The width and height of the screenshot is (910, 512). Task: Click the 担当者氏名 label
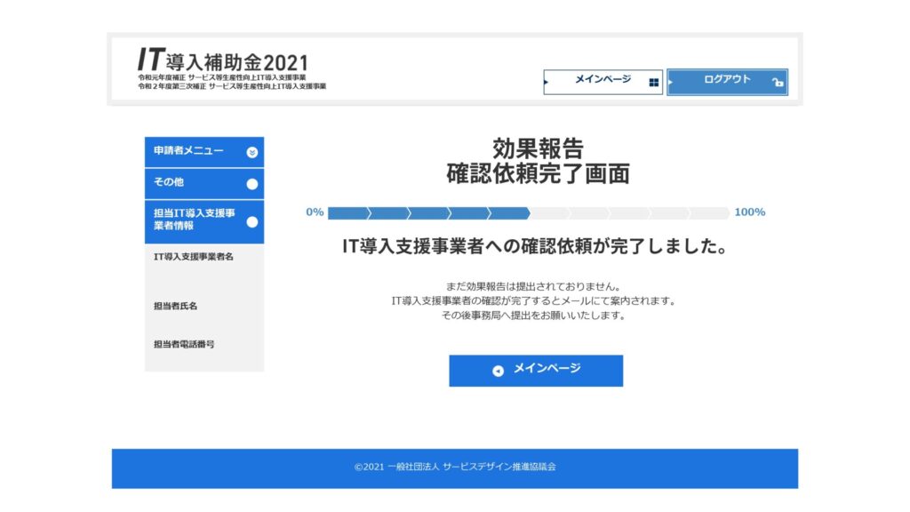pyautogui.click(x=175, y=306)
